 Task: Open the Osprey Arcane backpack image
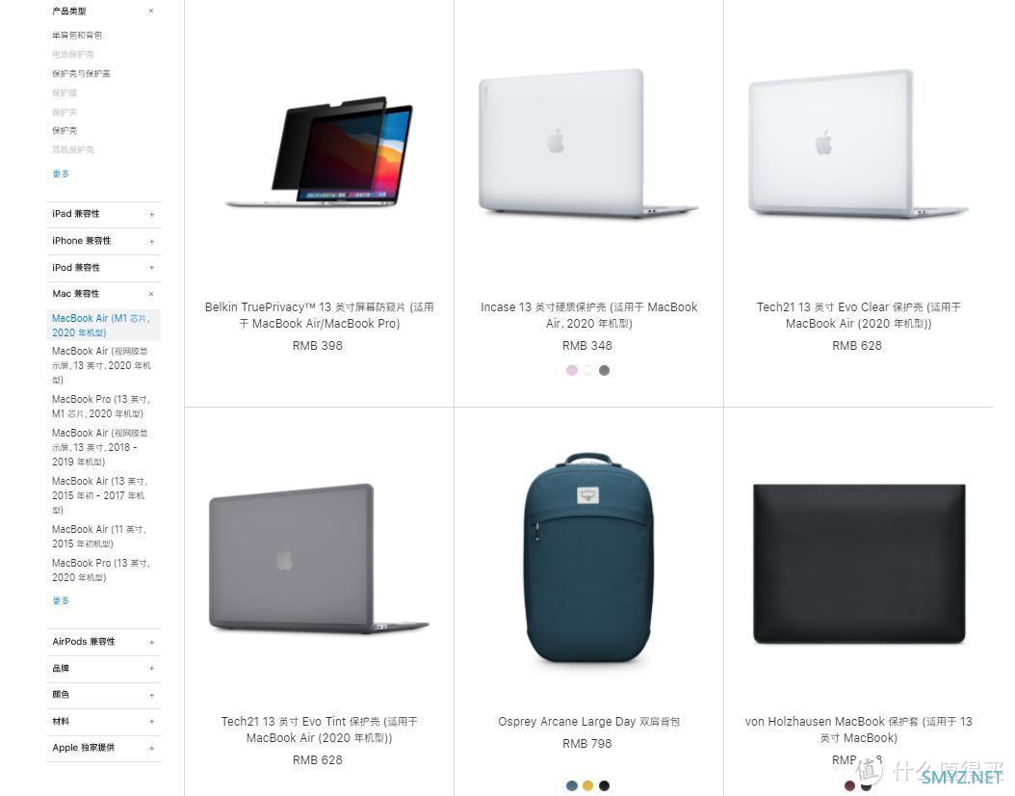tap(587, 557)
